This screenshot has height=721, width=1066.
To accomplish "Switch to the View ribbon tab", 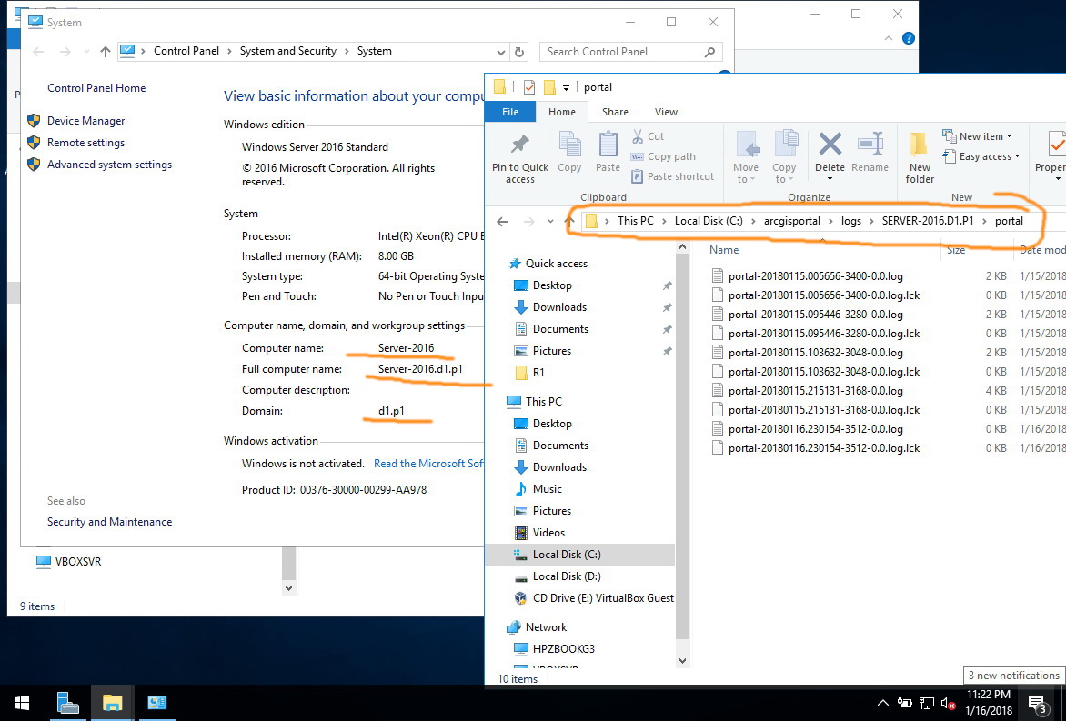I will coord(666,112).
